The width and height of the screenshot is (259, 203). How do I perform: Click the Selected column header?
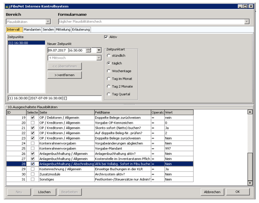tap(33, 112)
